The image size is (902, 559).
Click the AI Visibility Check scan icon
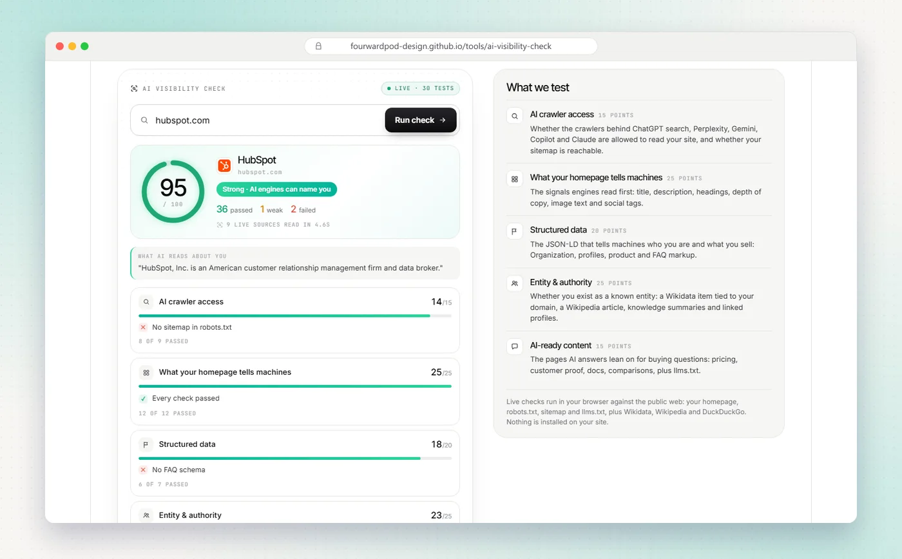(x=134, y=88)
